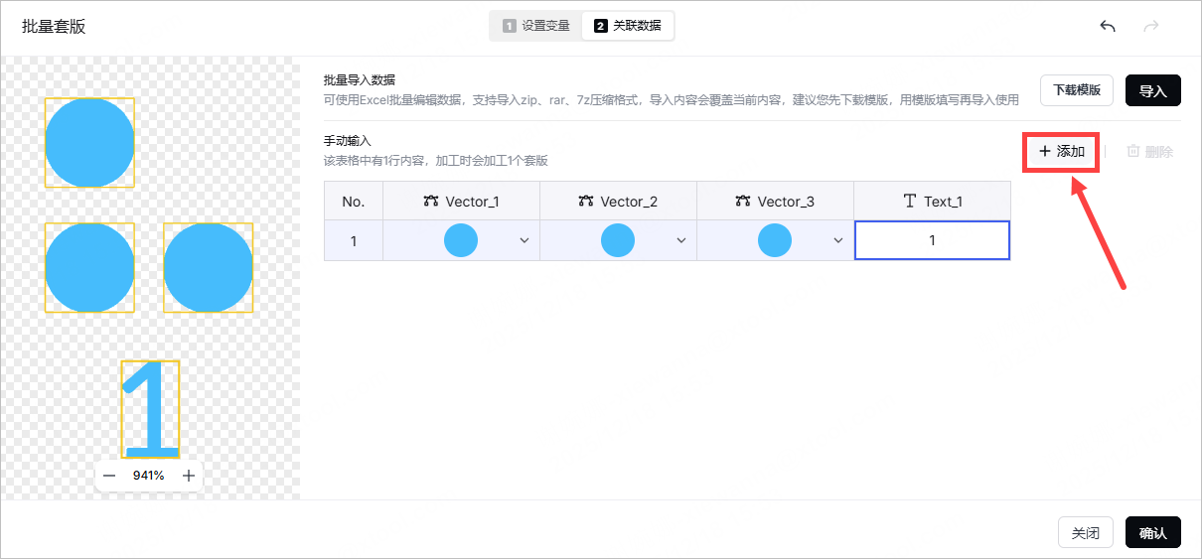Viewport: 1202px width, 559px height.
Task: Expand the Vector_3 shape dropdown in row 1
Action: 838,240
